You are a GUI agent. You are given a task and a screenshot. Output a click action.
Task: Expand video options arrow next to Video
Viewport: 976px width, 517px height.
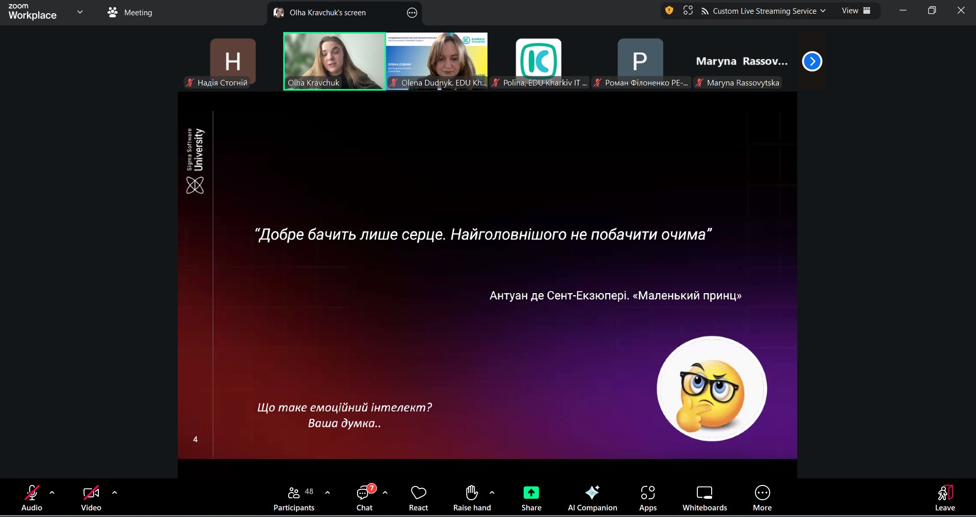click(x=115, y=493)
